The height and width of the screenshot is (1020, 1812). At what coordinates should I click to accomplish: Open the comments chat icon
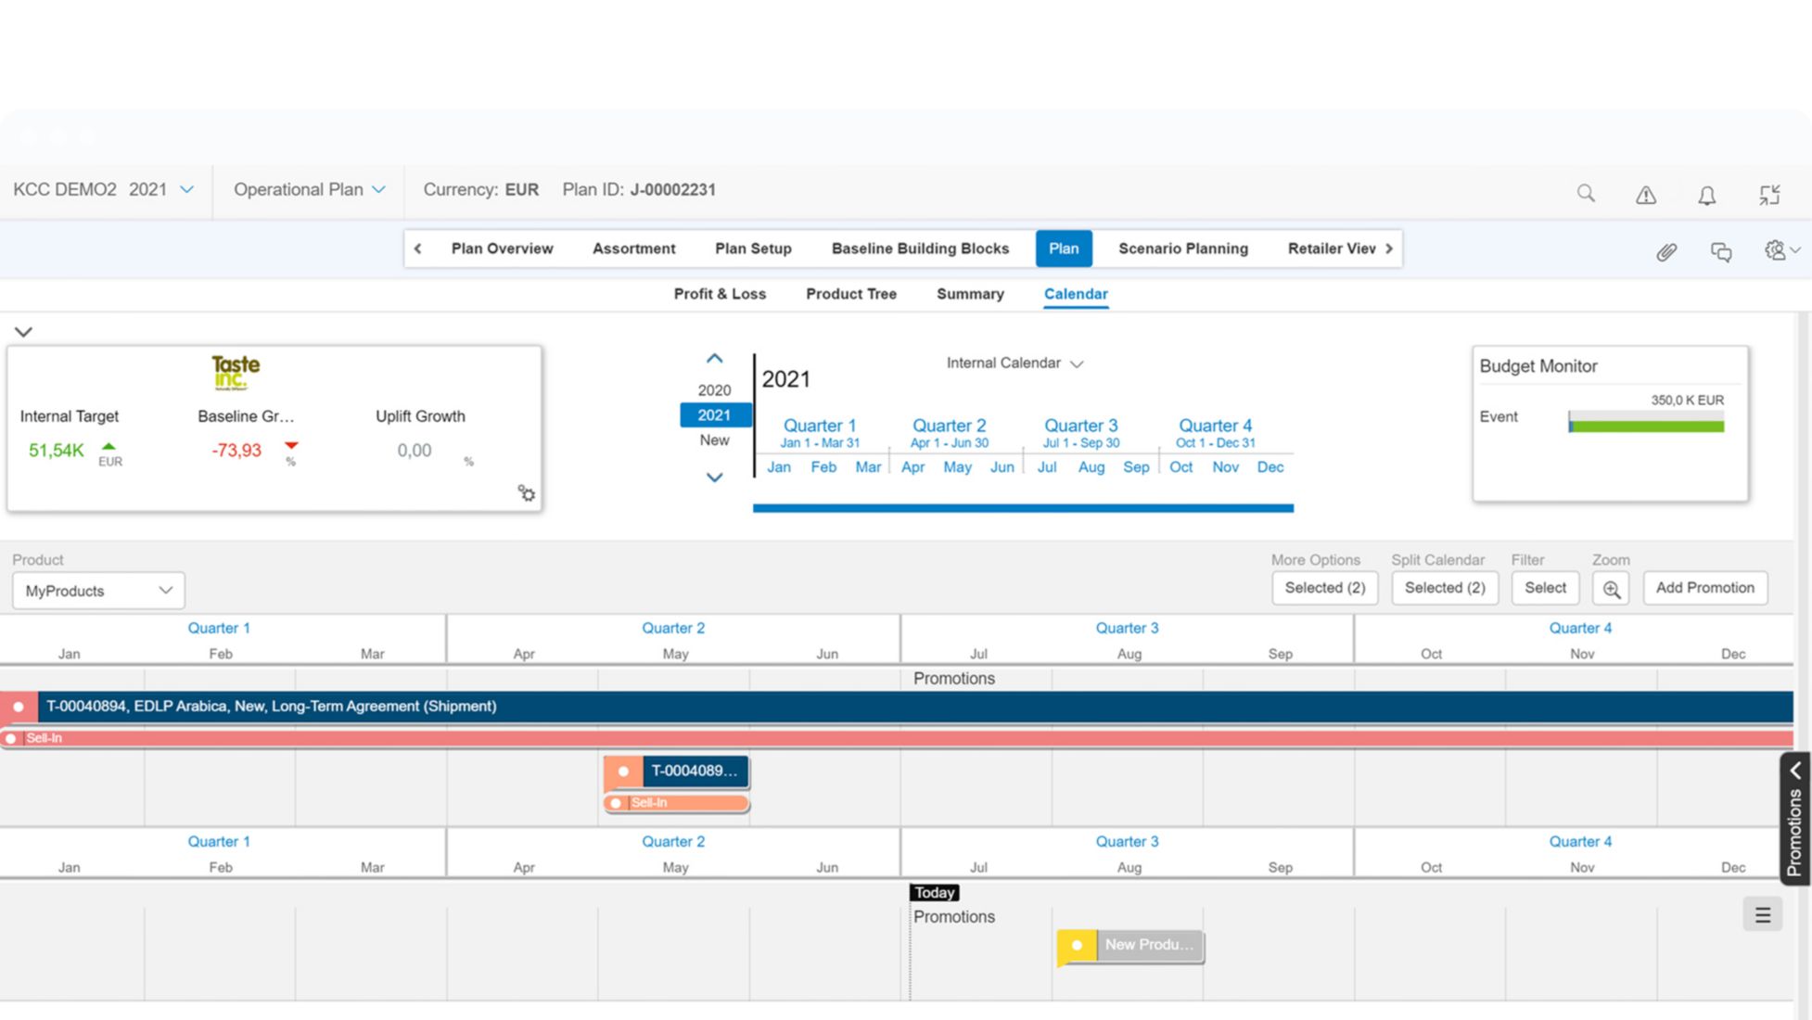[x=1721, y=251]
